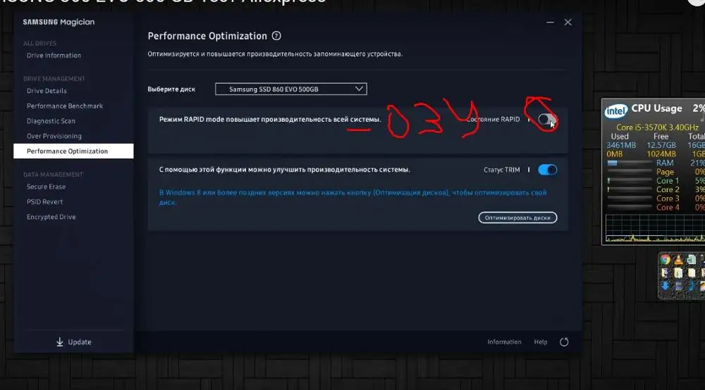The image size is (705, 390).
Task: Go to PSID Revert page
Action: [44, 202]
